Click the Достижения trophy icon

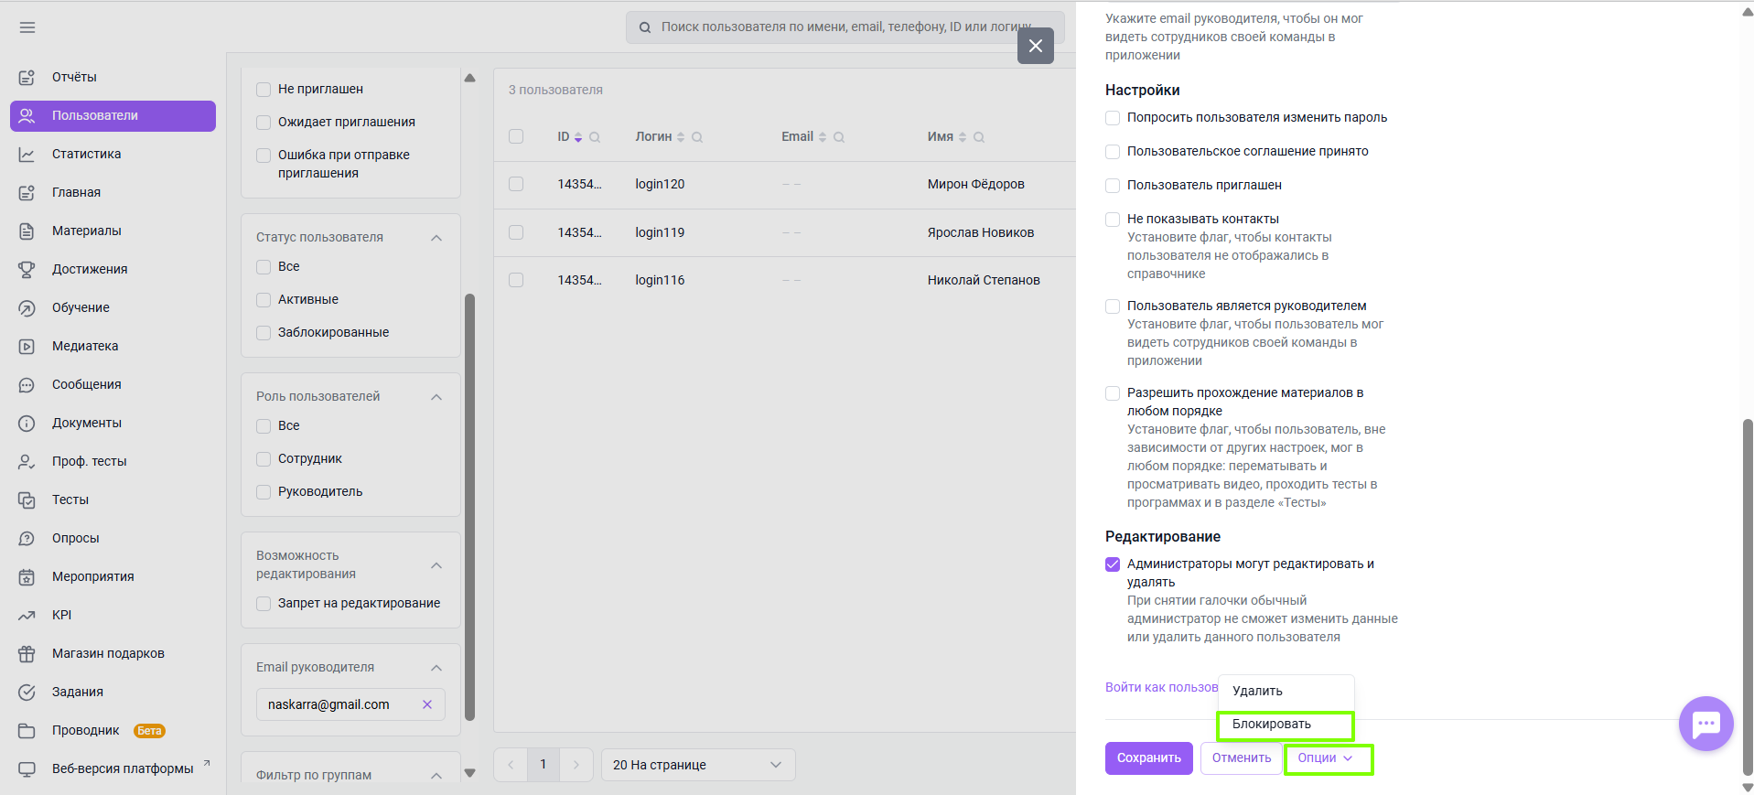coord(27,270)
